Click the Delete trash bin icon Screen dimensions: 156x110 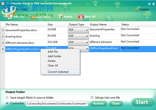tap(61, 17)
